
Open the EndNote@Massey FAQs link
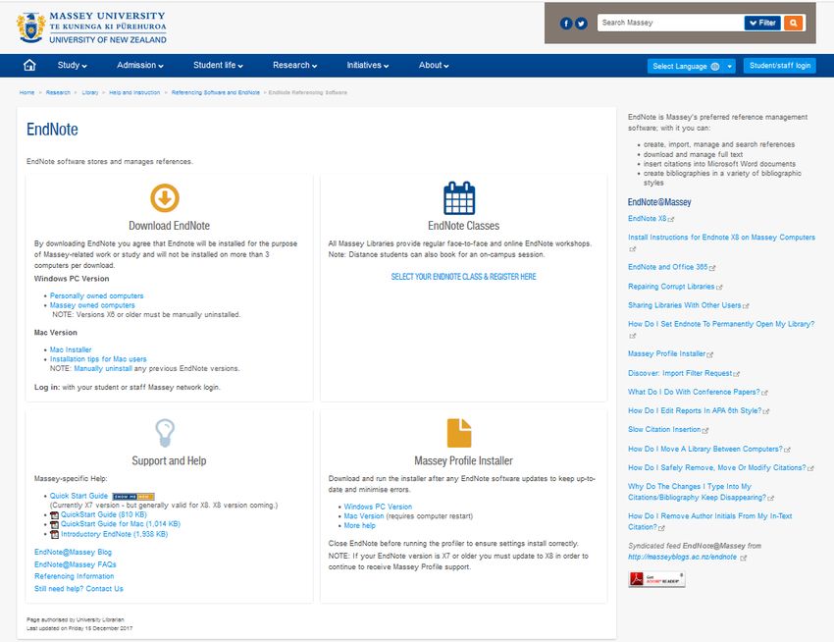pyautogui.click(x=75, y=564)
